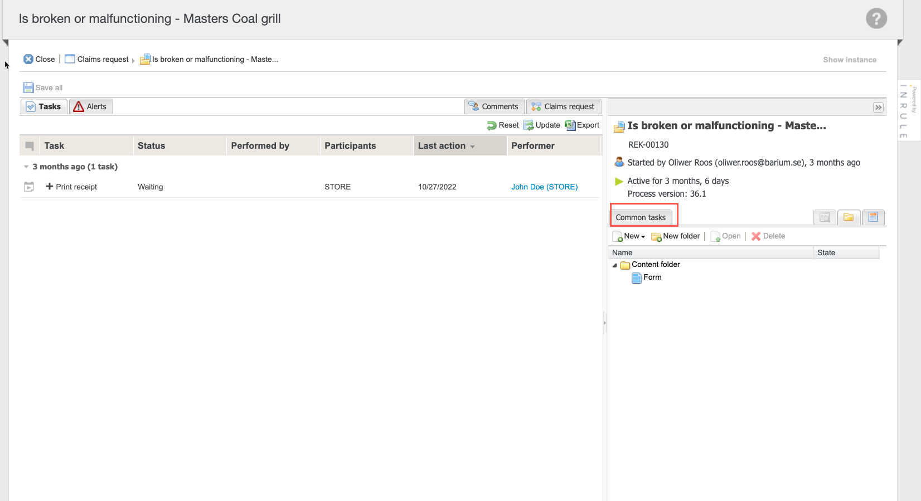Click the New folder icon button

tap(656, 236)
